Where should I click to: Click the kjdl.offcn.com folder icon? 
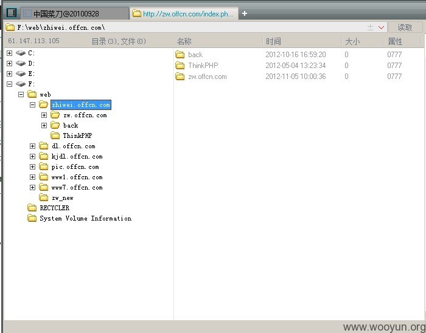point(43,156)
